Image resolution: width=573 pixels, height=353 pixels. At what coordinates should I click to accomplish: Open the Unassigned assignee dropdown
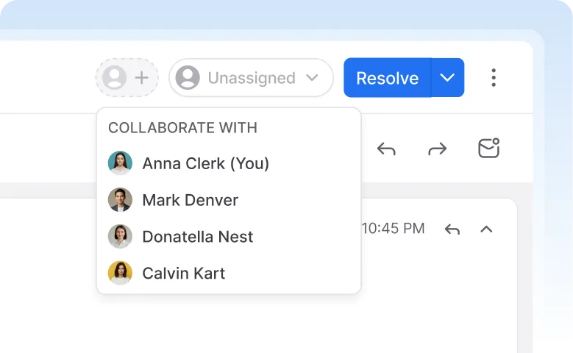(251, 78)
